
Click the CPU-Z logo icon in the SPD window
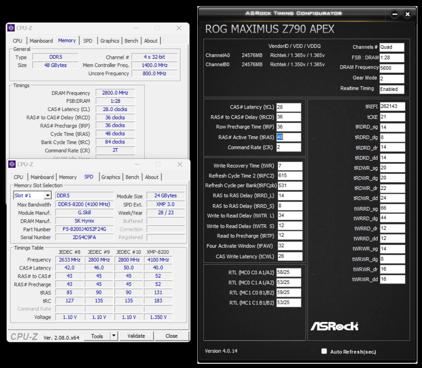(12, 164)
